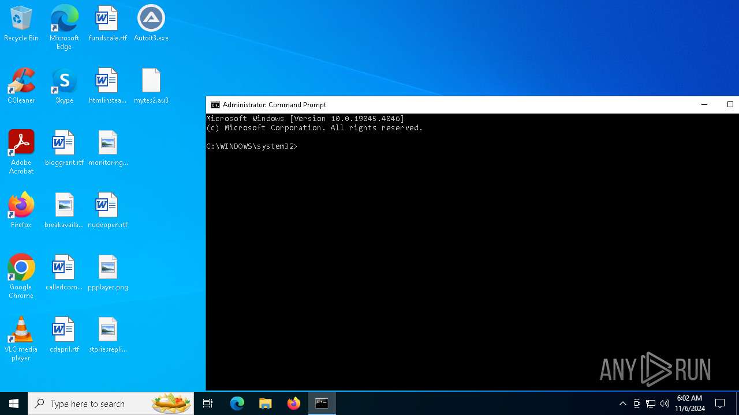
Task: Open the volume control tray icon
Action: (665, 403)
